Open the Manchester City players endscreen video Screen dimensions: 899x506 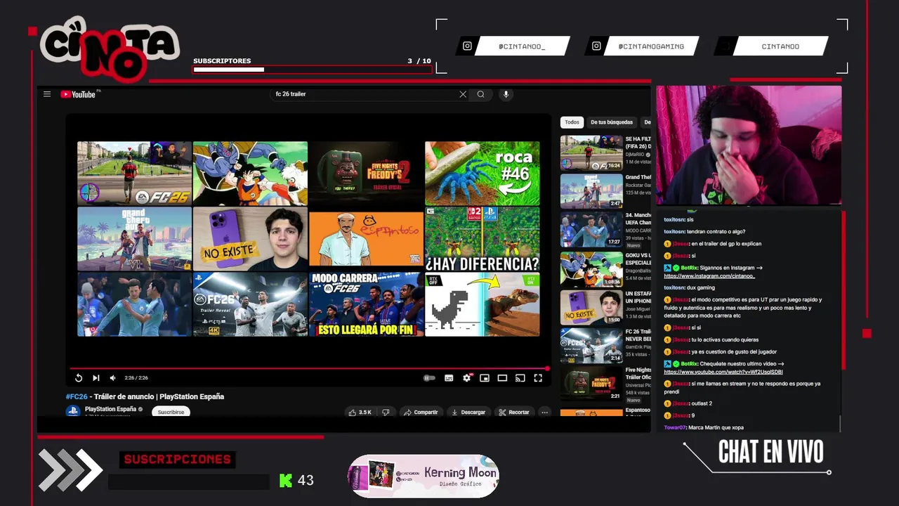pos(134,304)
